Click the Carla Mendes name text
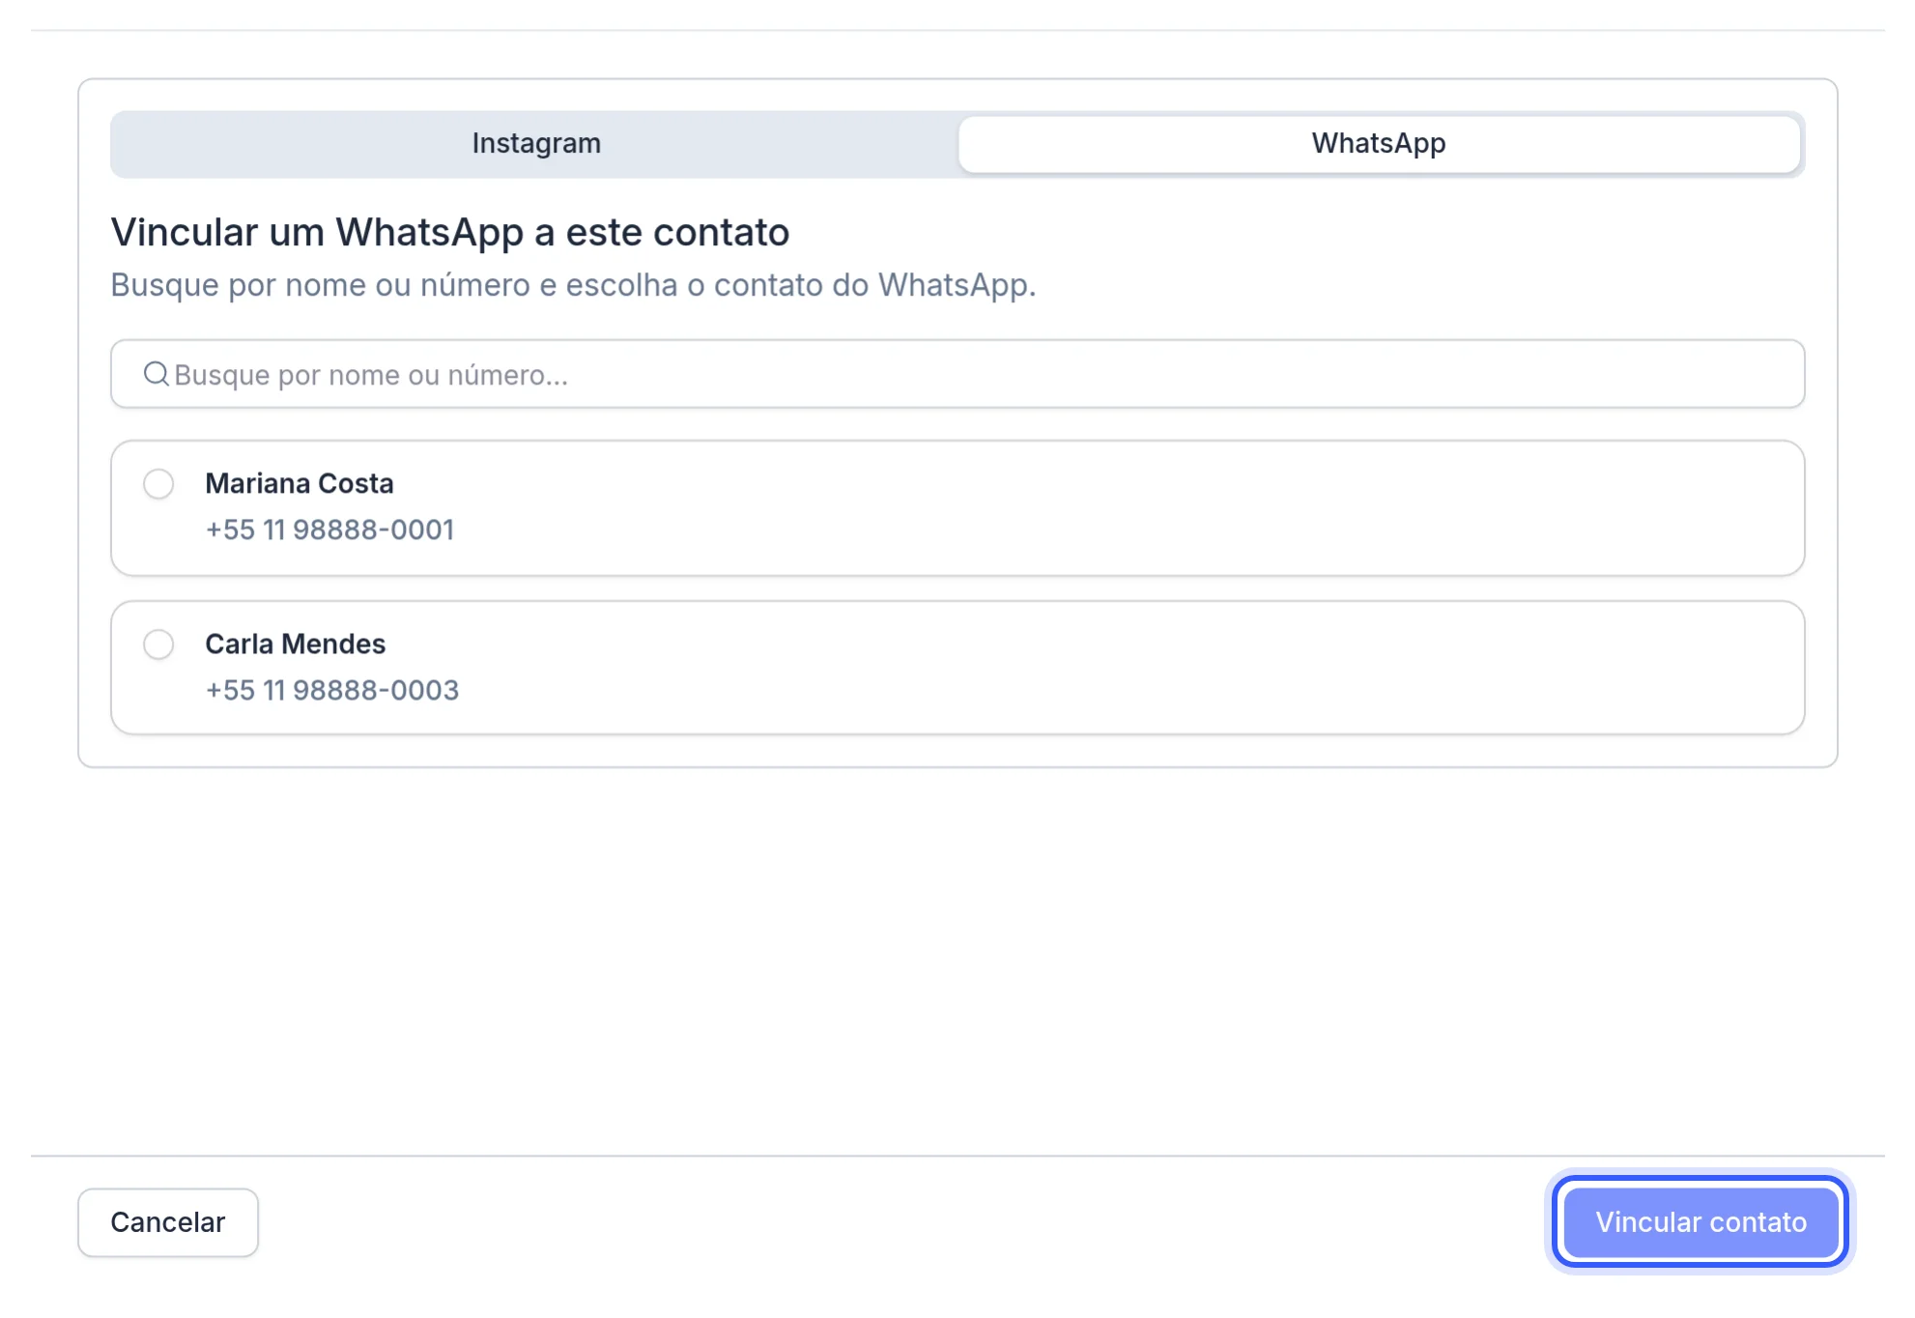Screen dimensions: 1915x1318 click(x=296, y=644)
